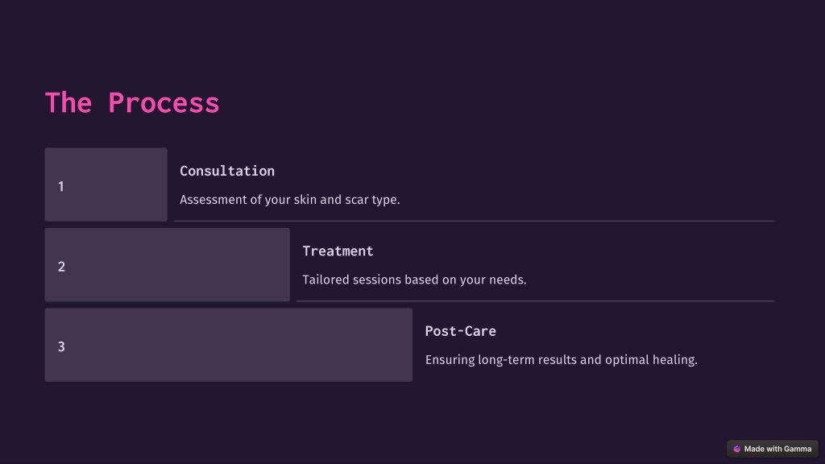Click the word 'Process' in the title
The width and height of the screenshot is (825, 464).
[x=164, y=102]
